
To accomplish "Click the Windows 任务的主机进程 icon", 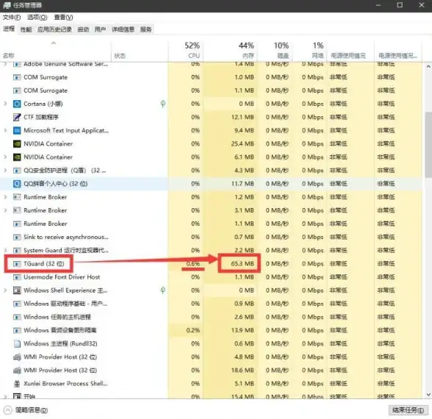I will tap(17, 317).
